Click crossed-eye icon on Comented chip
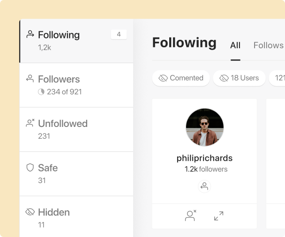The width and height of the screenshot is (285, 237). [x=163, y=78]
